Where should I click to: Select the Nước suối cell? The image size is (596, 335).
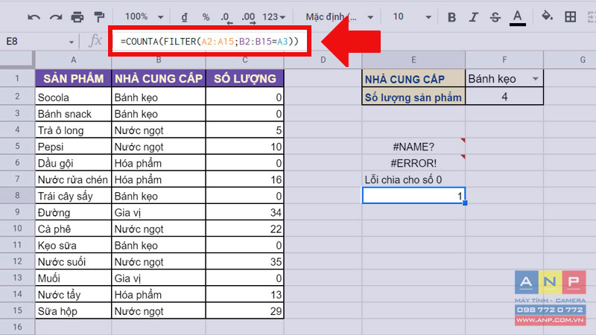(73, 262)
